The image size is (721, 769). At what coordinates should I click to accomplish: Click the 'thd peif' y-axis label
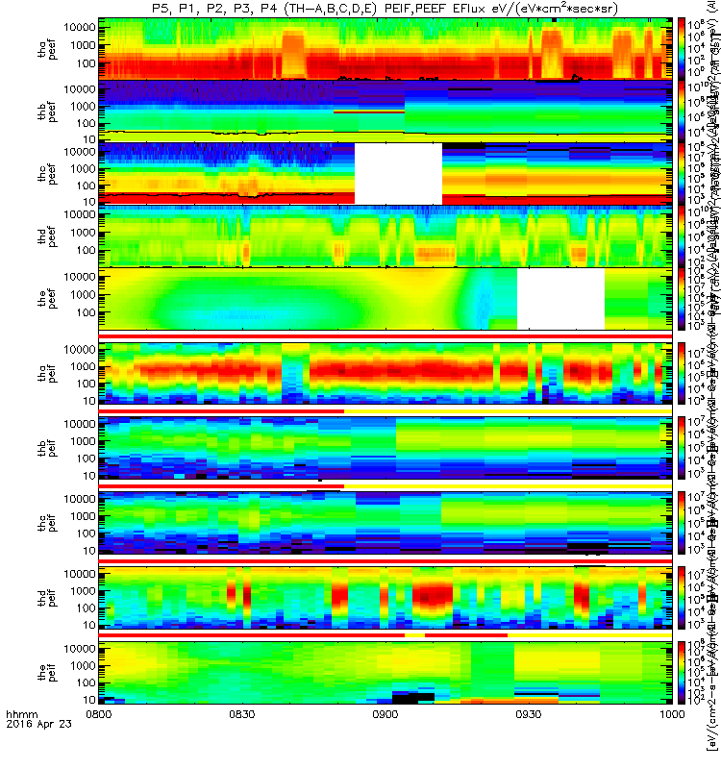47,598
